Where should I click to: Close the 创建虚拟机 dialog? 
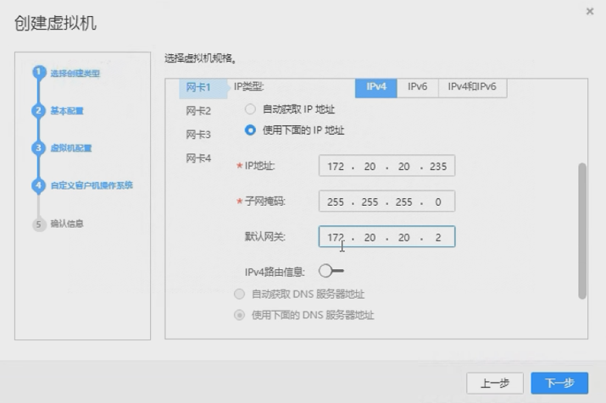(590, 11)
